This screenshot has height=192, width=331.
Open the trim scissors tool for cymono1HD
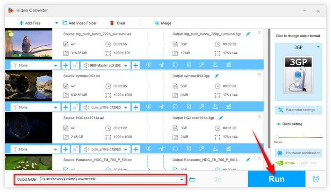point(162,107)
